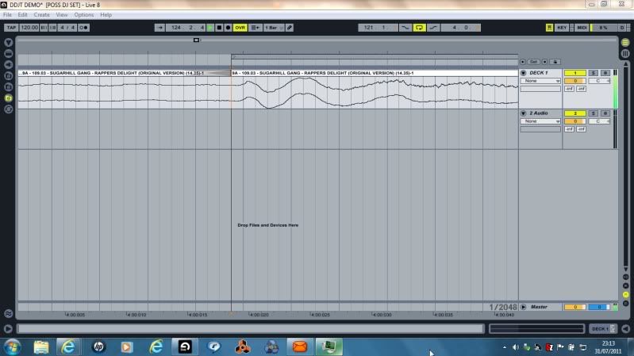Open HP application from the taskbar

pyautogui.click(x=97, y=346)
